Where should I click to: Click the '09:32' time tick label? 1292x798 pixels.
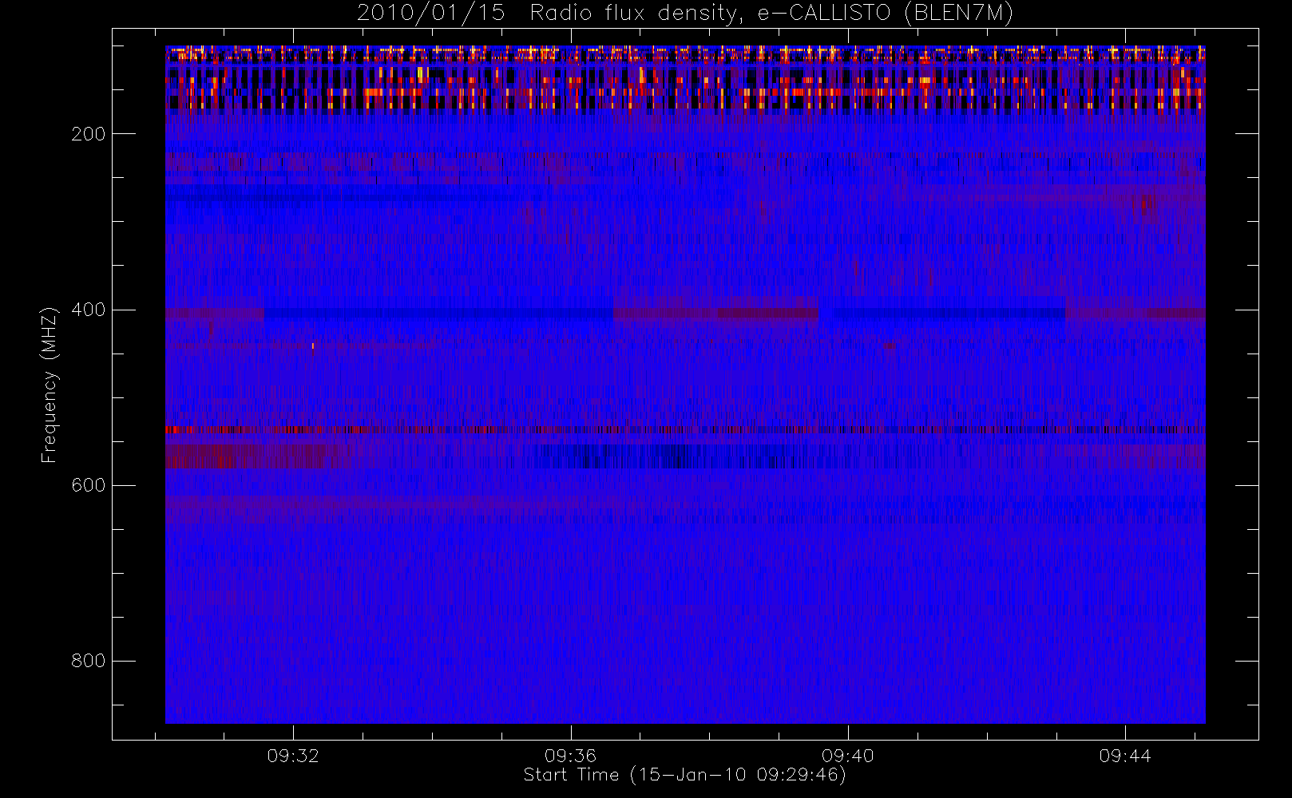pyautogui.click(x=293, y=756)
